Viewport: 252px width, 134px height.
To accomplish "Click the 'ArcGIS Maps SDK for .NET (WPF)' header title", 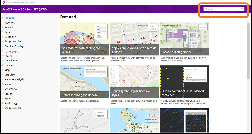I will click(x=25, y=9).
